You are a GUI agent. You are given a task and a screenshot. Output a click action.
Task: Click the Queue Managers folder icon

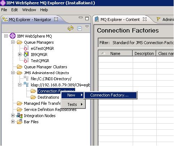[x=20, y=42]
